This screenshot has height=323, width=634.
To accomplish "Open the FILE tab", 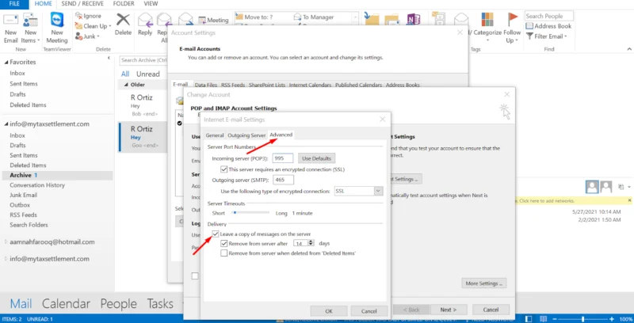I will click(x=14, y=4).
